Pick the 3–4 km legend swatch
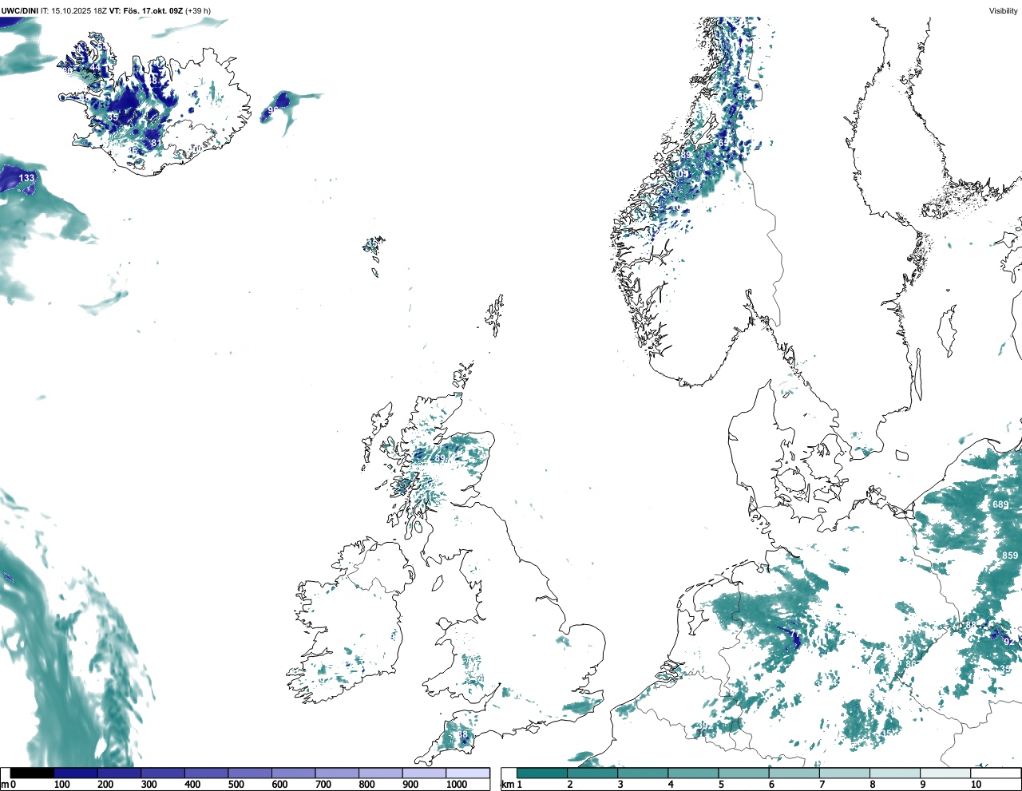The height and width of the screenshot is (791, 1022). tap(643, 773)
